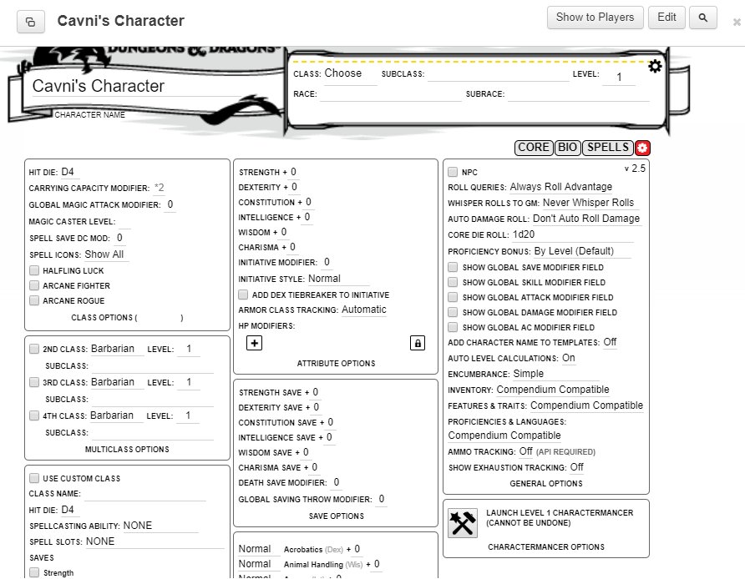Switch to the CORE tab
Screen dimensions: 745x579
(534, 148)
